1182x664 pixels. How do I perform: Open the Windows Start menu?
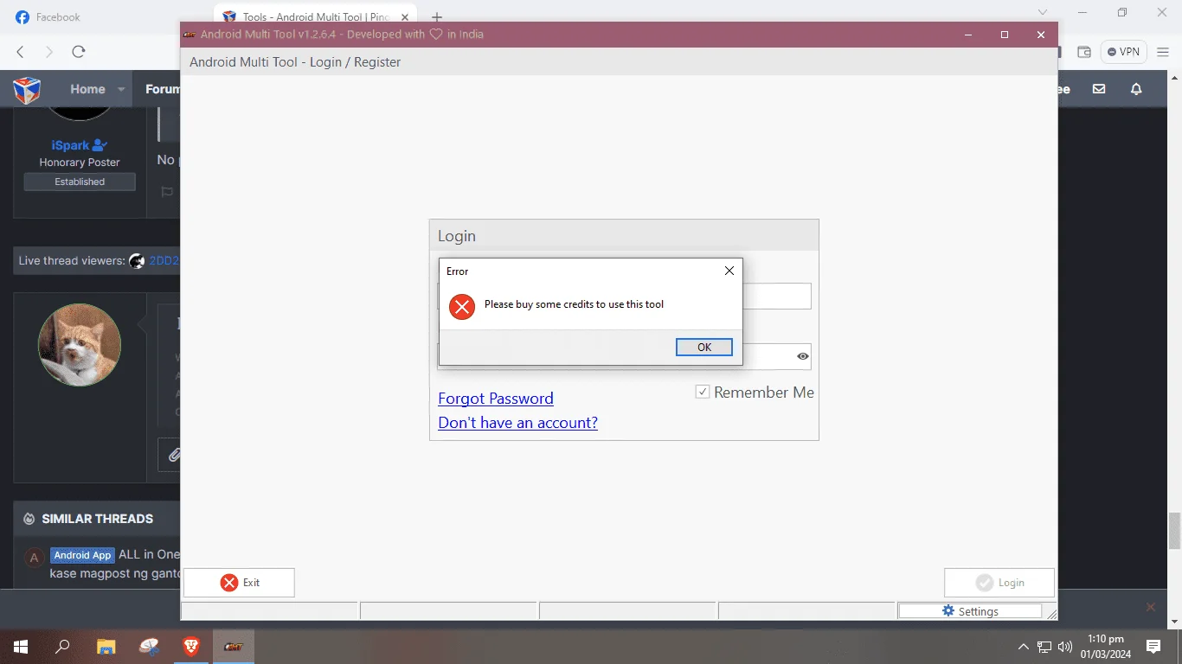click(21, 647)
